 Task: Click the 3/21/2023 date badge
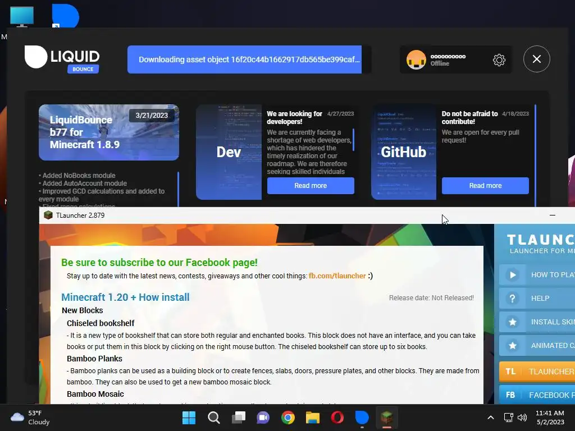click(x=152, y=116)
